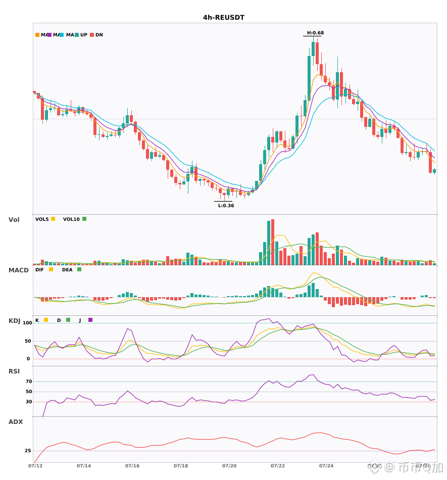
Task: Click the VOL5 legend text
Action: [x=42, y=219]
